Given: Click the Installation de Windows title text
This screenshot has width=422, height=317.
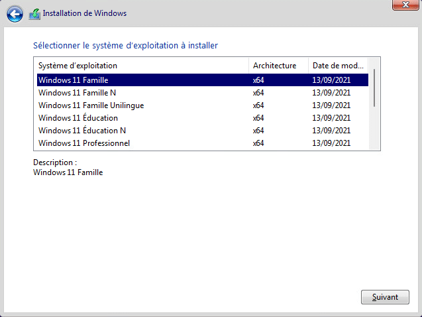Looking at the screenshot, I should point(84,13).
